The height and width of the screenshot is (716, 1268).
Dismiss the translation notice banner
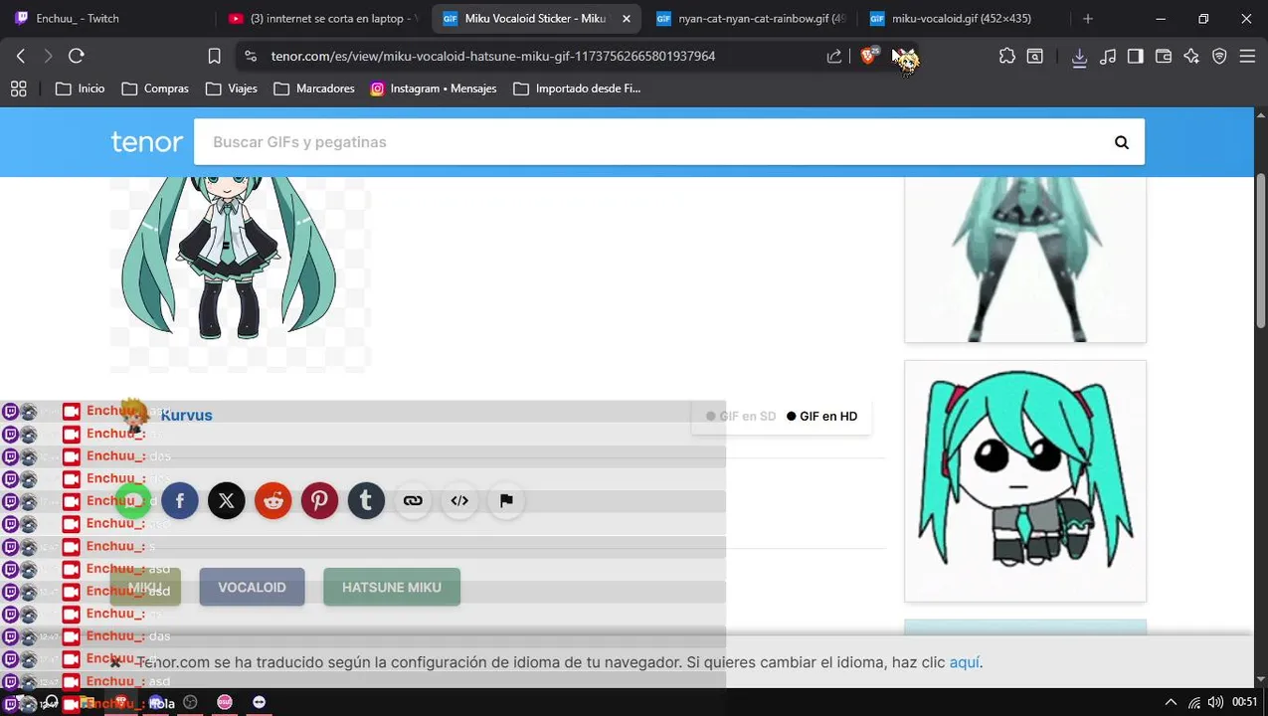pyautogui.click(x=115, y=662)
